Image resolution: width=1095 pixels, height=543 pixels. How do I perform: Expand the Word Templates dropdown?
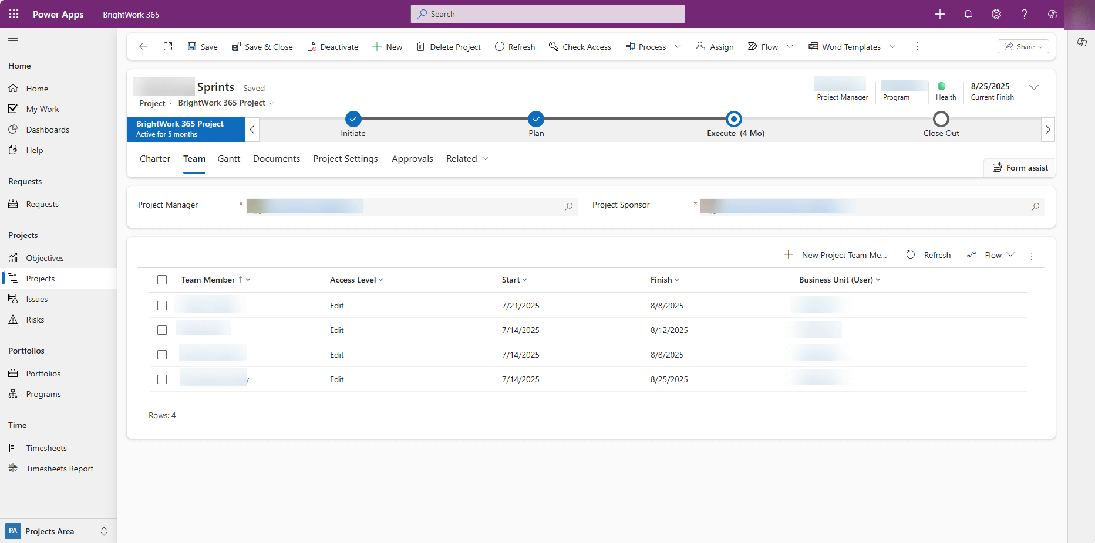click(892, 46)
